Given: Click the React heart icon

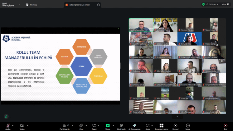Looking at the screenshot, I should click(94, 126).
